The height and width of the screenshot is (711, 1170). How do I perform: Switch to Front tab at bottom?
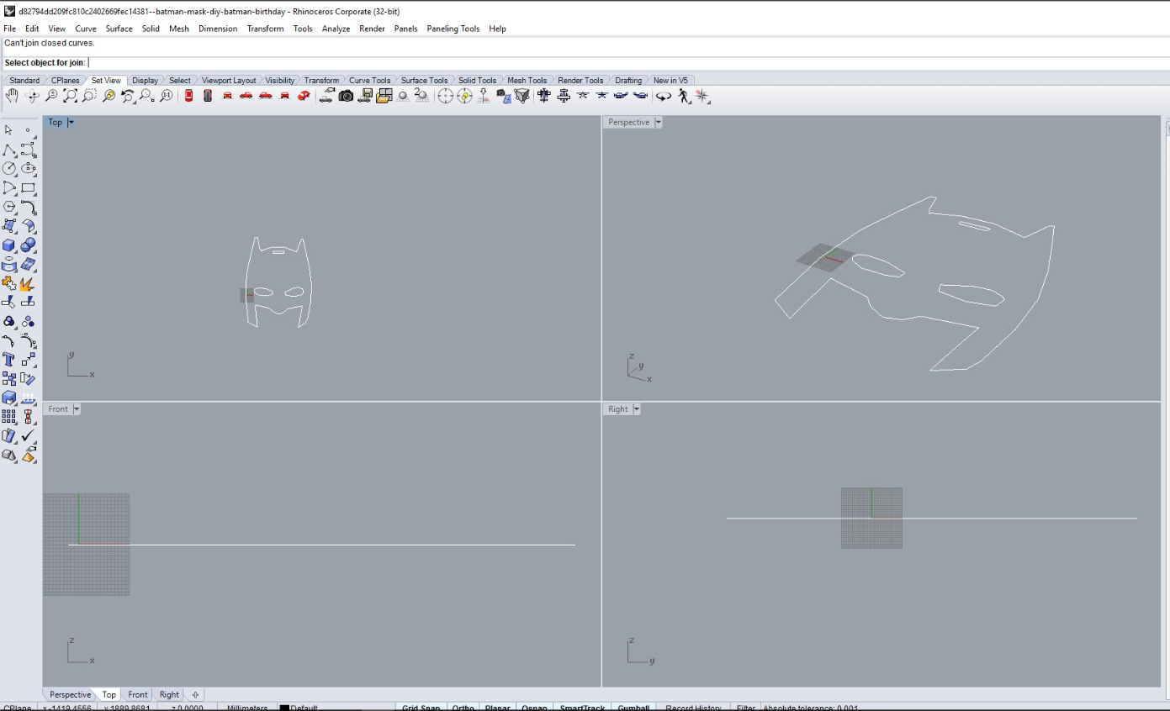[x=138, y=695]
